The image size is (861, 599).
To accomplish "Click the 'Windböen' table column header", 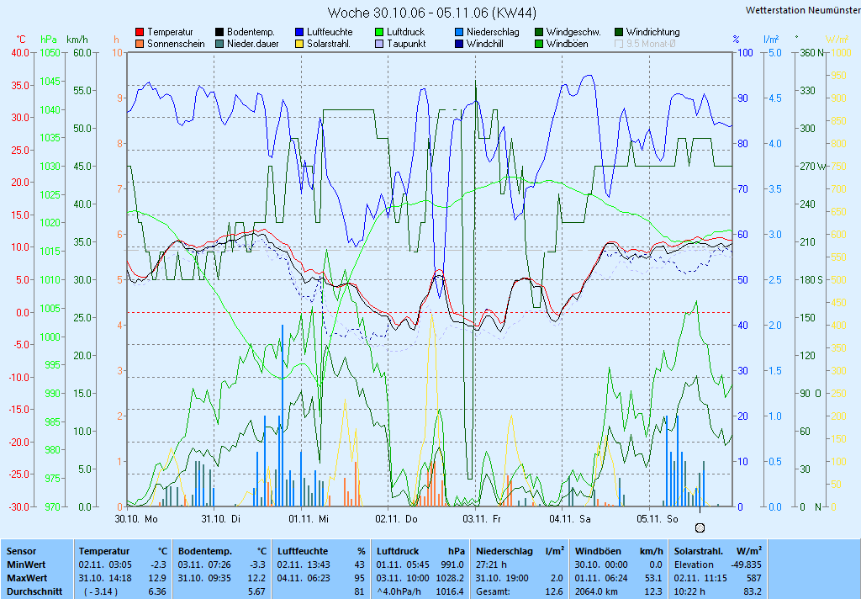I will pyautogui.click(x=598, y=551).
